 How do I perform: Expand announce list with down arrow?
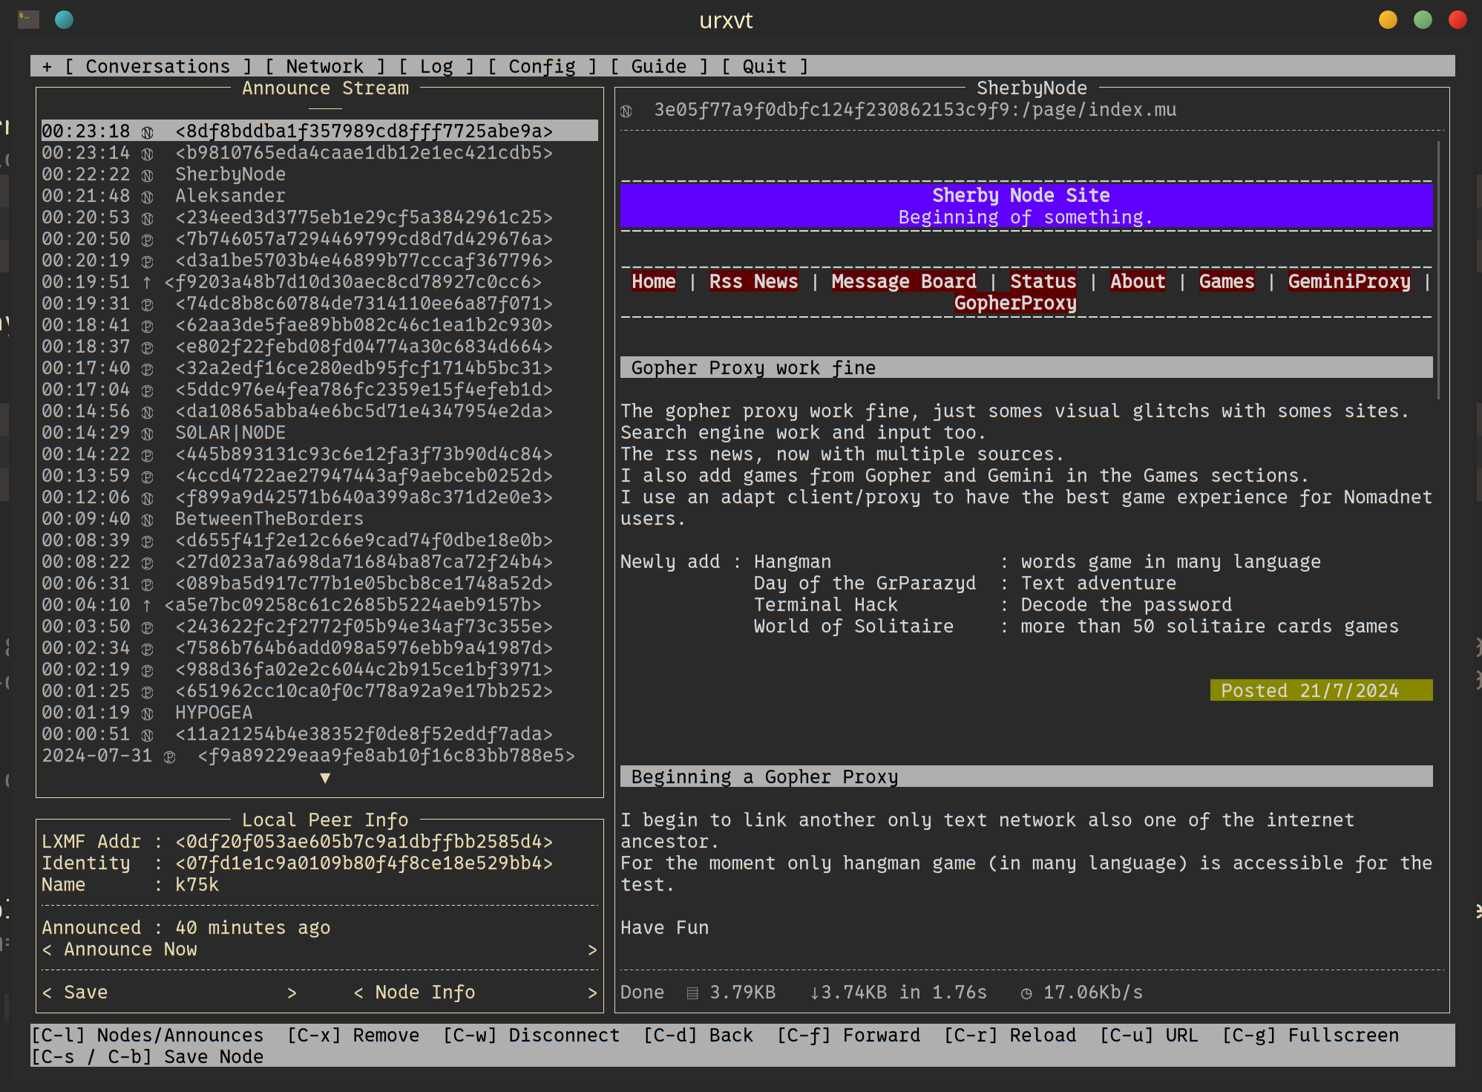325,778
